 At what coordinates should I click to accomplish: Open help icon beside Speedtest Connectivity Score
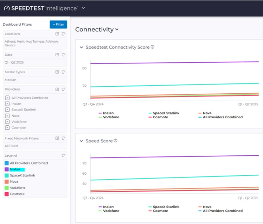(x=153, y=47)
